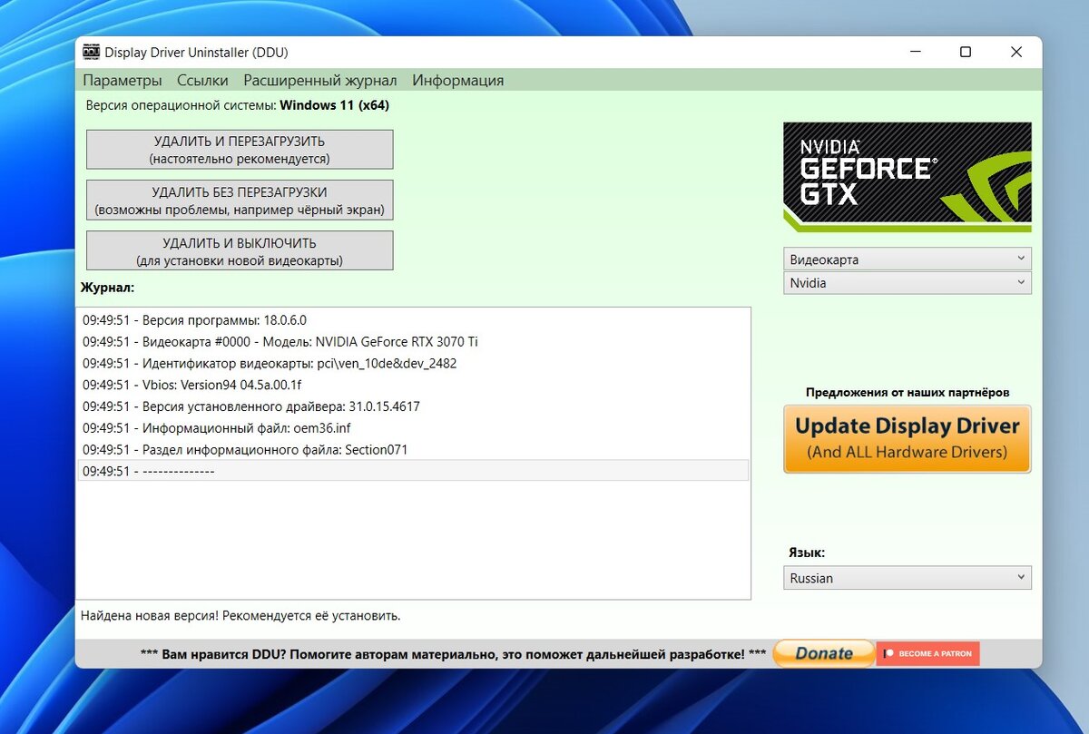Click the new version notification text
1089x734 pixels.
point(240,615)
